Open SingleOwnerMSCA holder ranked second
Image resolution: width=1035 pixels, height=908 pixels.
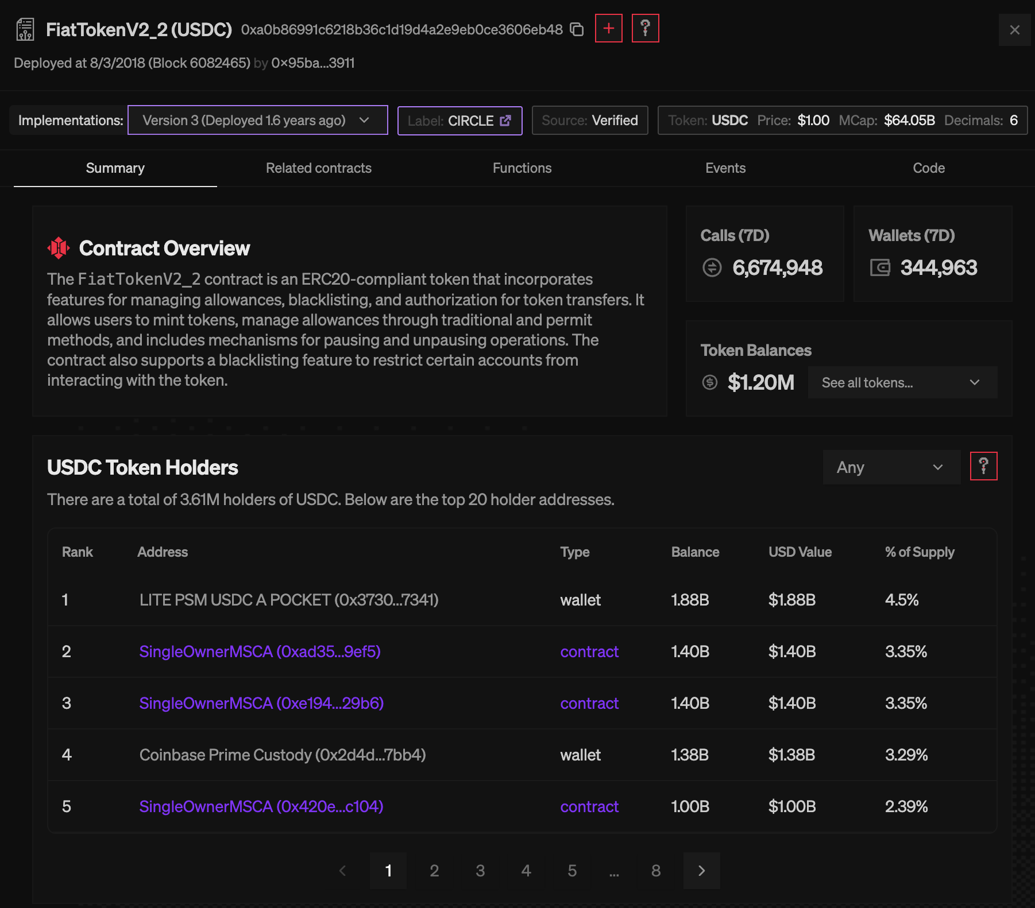[259, 651]
